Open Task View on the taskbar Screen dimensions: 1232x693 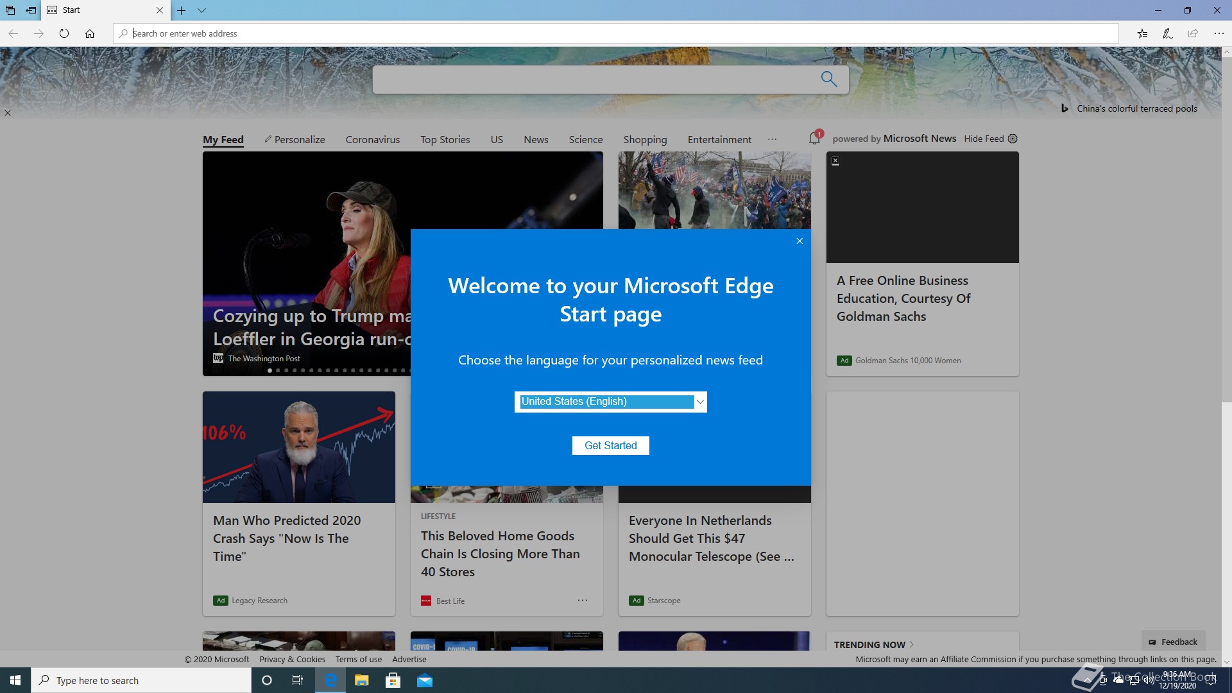pyautogui.click(x=298, y=680)
